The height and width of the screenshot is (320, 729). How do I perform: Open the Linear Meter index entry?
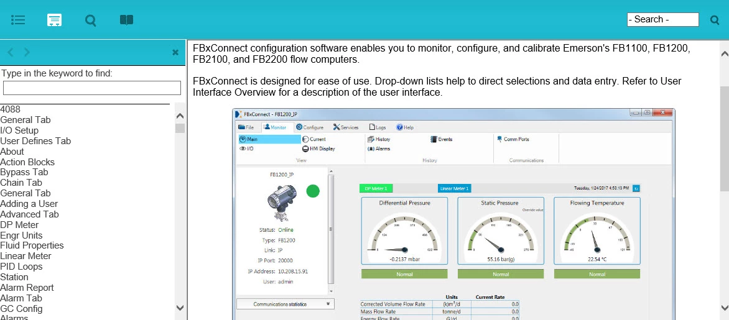point(26,256)
